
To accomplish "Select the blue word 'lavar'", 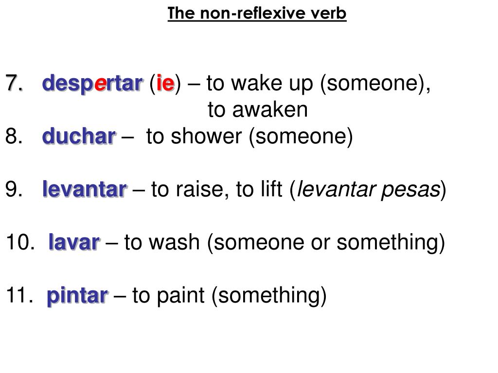I will click(74, 242).
